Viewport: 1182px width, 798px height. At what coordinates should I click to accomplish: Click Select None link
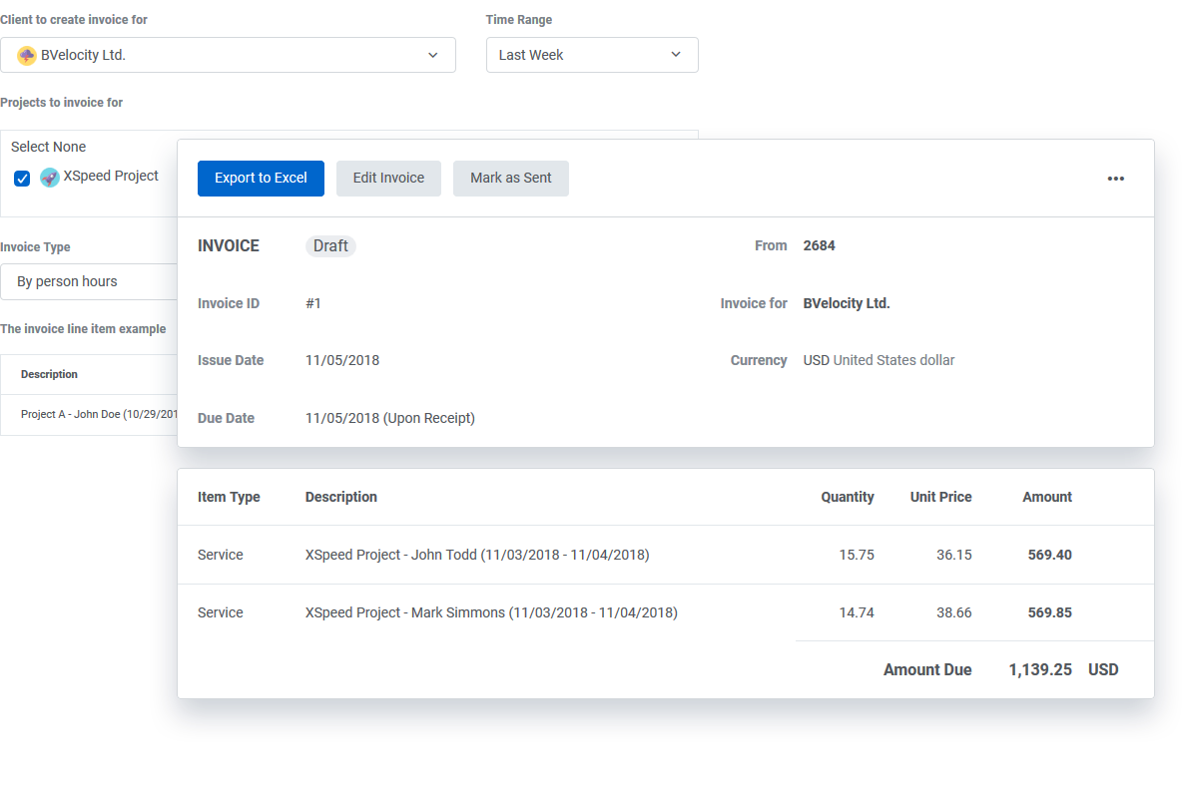[48, 147]
